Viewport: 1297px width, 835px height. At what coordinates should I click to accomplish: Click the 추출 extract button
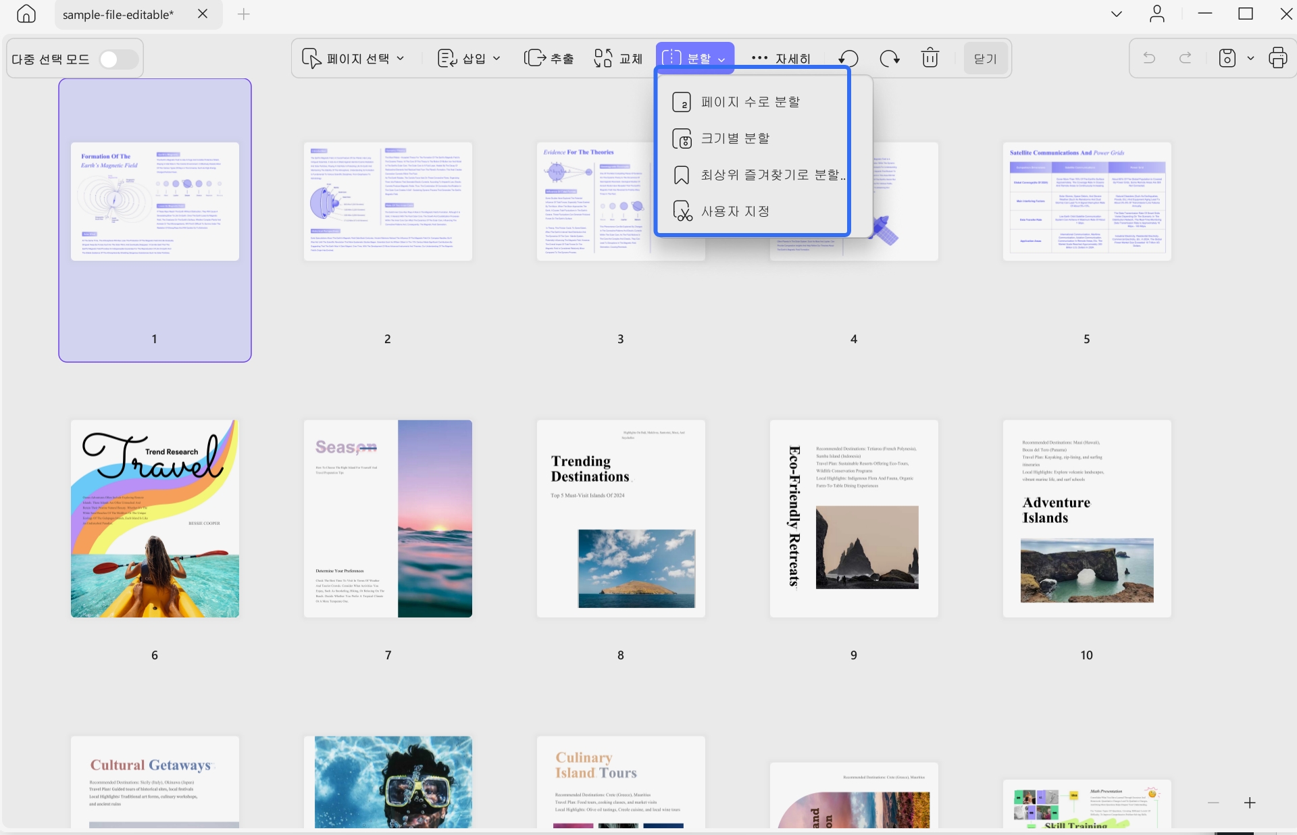tap(549, 58)
